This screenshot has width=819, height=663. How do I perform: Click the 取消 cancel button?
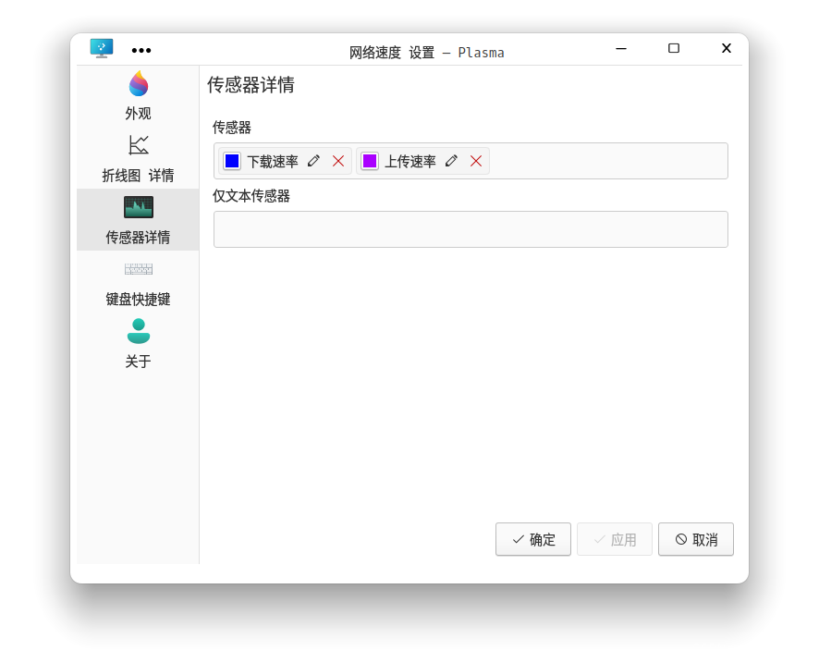pyautogui.click(x=696, y=539)
